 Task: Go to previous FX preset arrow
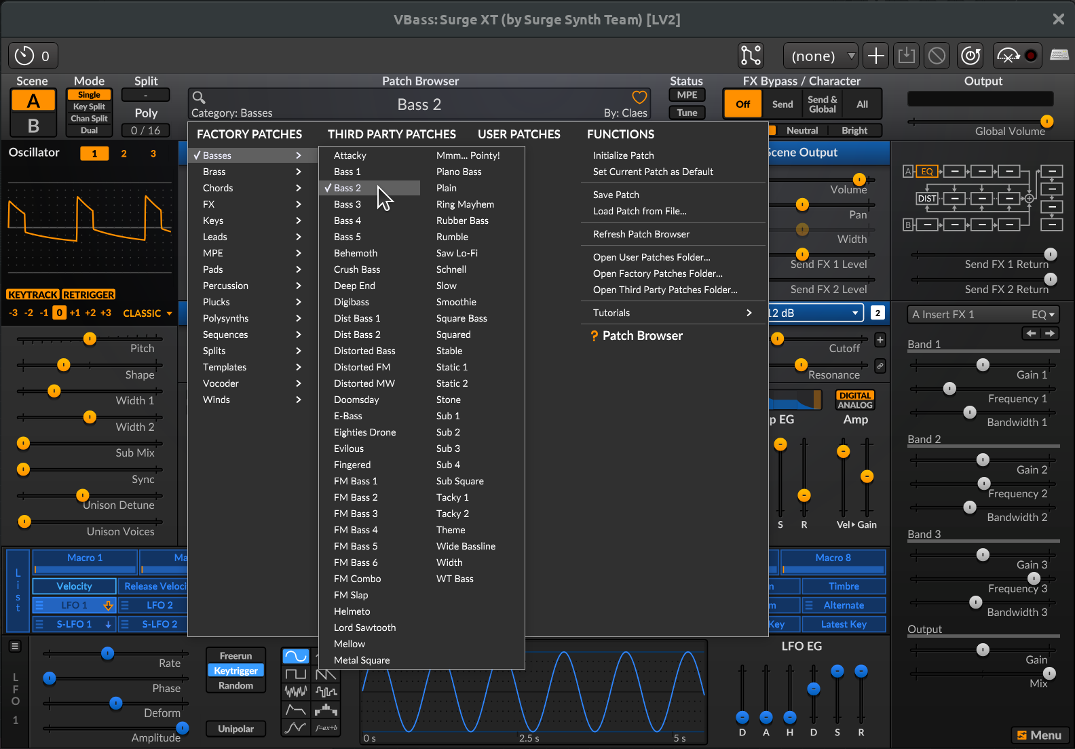tap(1031, 333)
